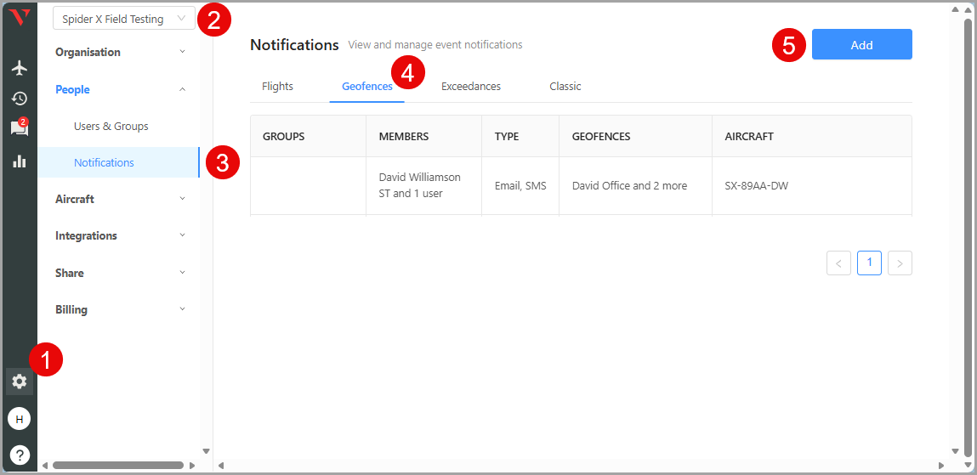The width and height of the screenshot is (977, 475).
Task: Switch to the Flights tab
Action: 277,86
